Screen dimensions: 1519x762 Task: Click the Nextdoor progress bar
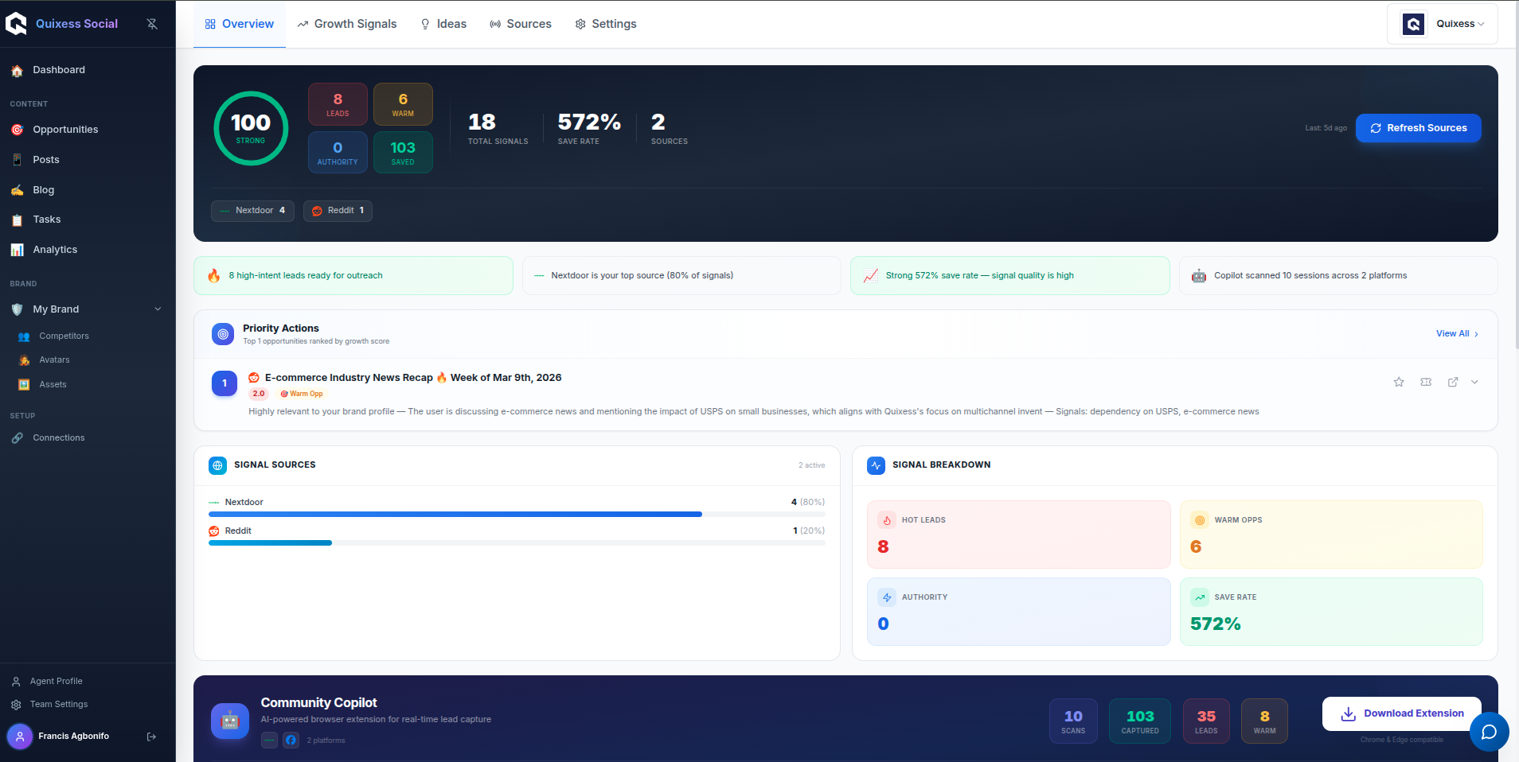(x=517, y=515)
